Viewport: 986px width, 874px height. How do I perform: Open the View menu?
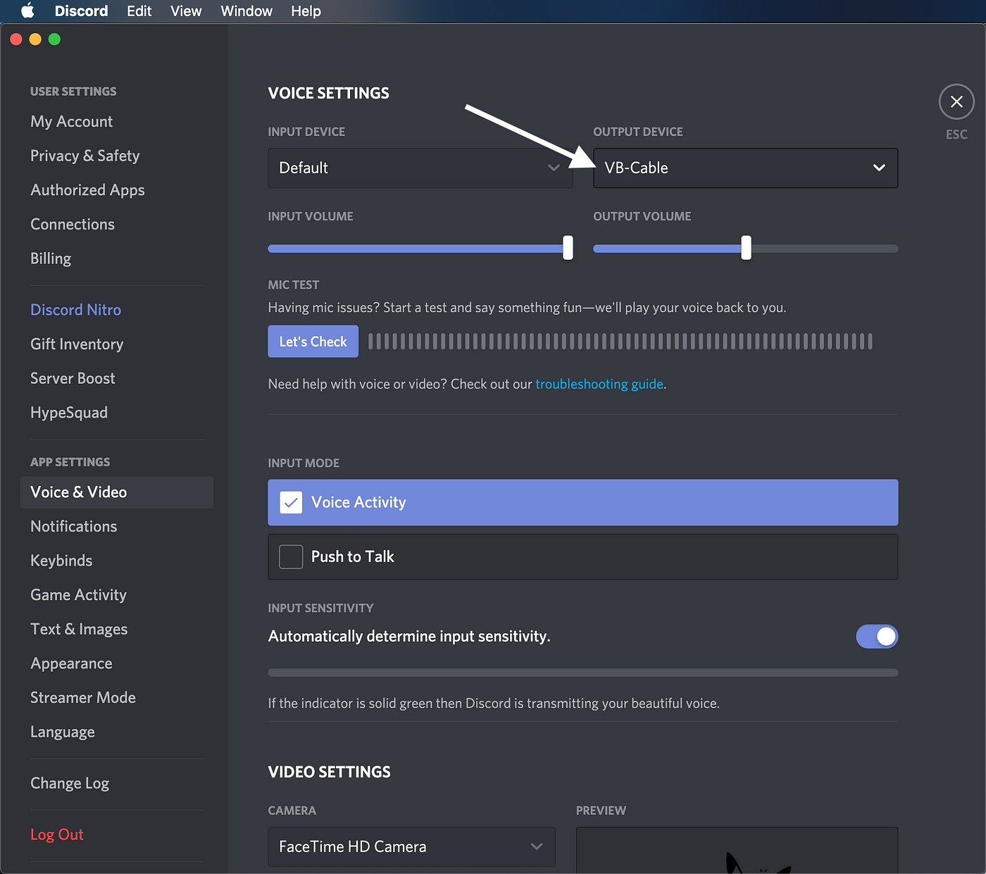pyautogui.click(x=186, y=11)
